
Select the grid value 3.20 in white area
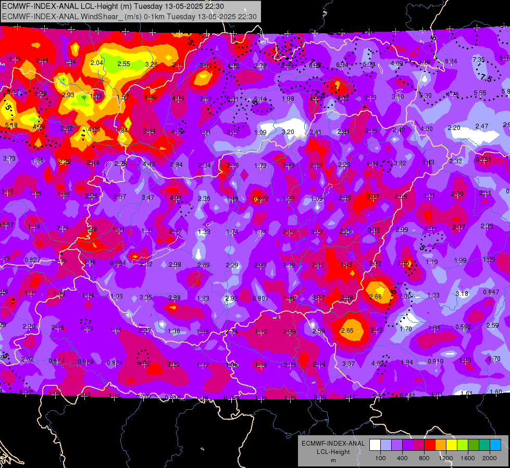[288, 132]
